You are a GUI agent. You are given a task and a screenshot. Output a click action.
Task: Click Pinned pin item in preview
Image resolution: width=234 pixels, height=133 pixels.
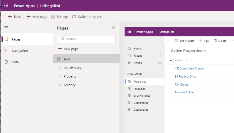pos(135,63)
